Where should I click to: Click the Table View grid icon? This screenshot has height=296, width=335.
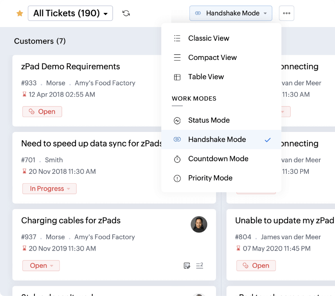click(177, 77)
